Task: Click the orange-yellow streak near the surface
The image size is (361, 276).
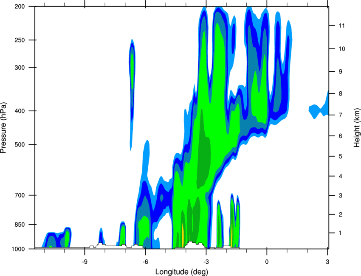Action: point(182,235)
